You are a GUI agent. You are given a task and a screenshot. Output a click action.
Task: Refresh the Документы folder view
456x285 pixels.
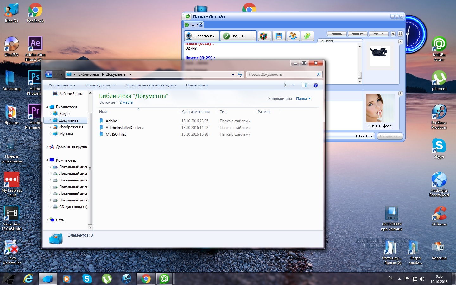pos(240,74)
